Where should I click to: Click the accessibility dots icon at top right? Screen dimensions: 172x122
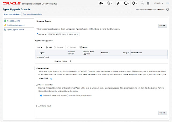(x=168, y=3)
